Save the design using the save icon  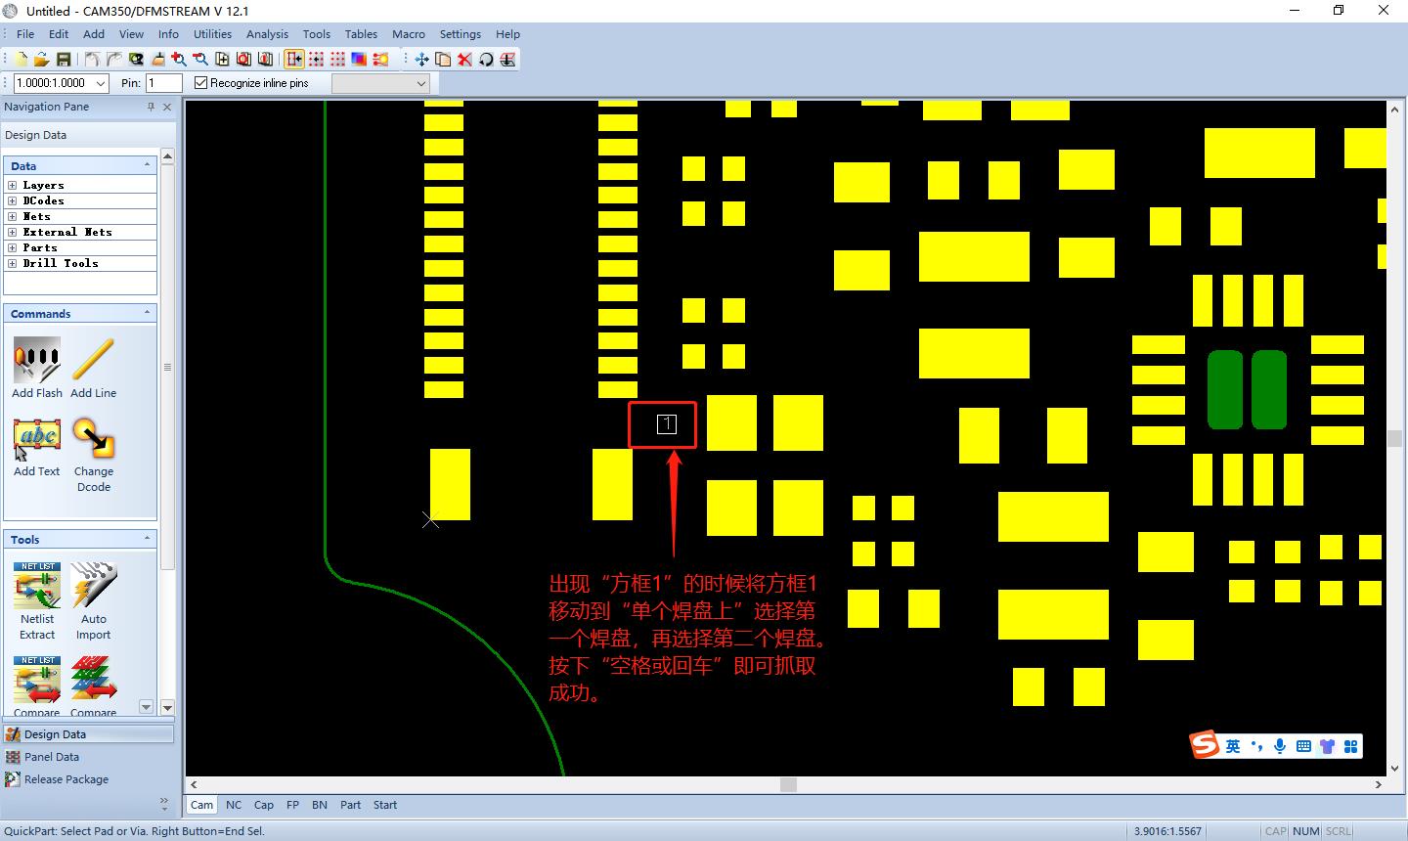click(64, 59)
